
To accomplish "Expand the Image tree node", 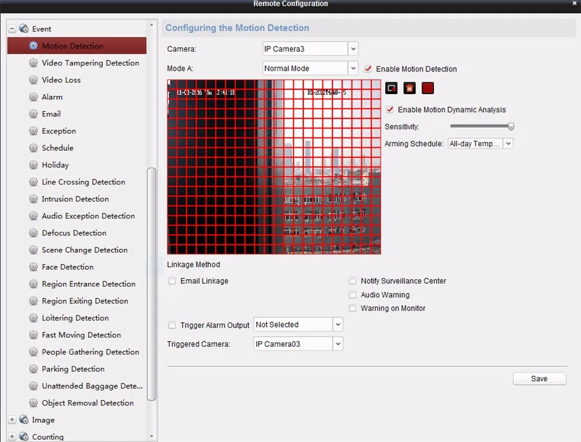I will tap(12, 419).
